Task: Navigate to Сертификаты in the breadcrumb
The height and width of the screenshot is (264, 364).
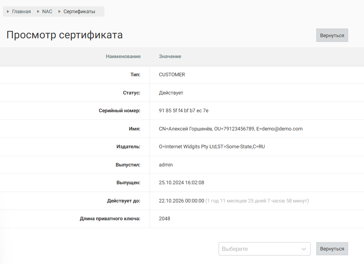Action: coord(79,12)
